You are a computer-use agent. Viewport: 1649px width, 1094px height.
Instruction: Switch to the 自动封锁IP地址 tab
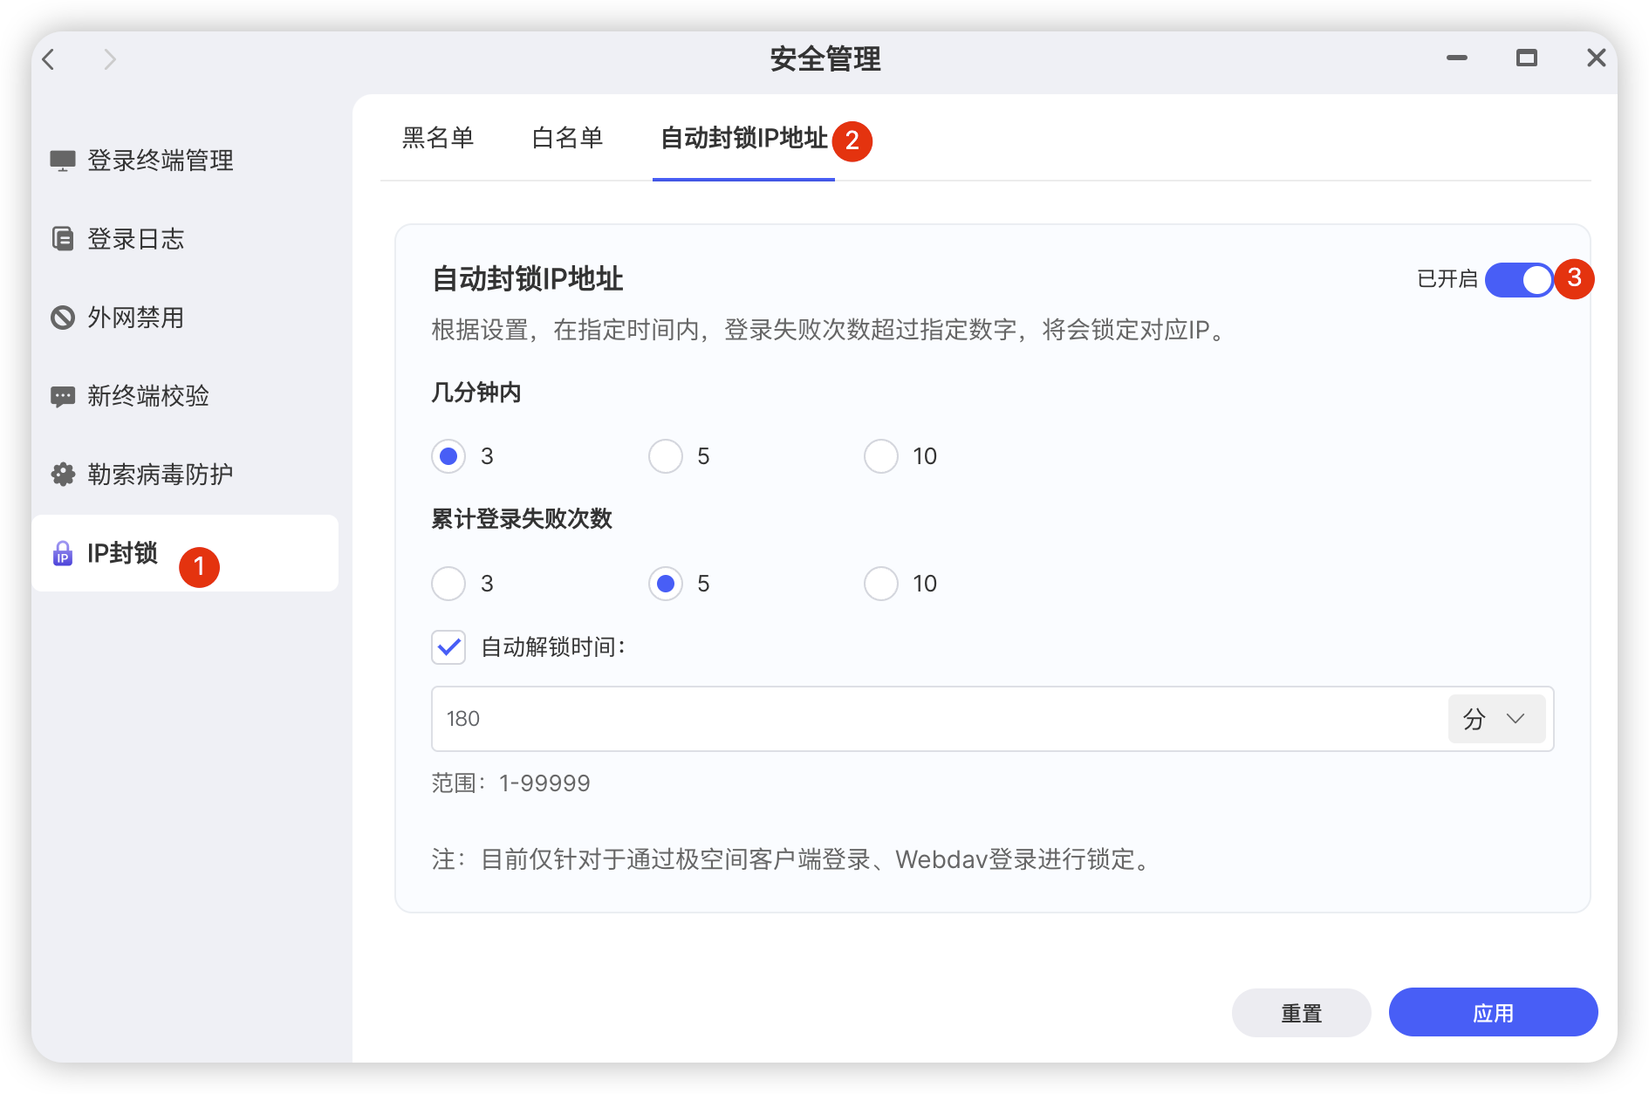click(743, 138)
